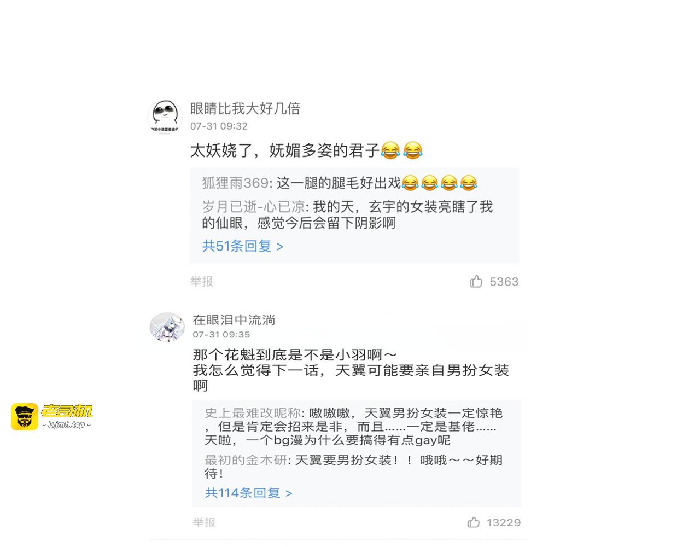Select the 5363 like count
Image resolution: width=700 pixels, height=547 pixels.
[x=504, y=282]
